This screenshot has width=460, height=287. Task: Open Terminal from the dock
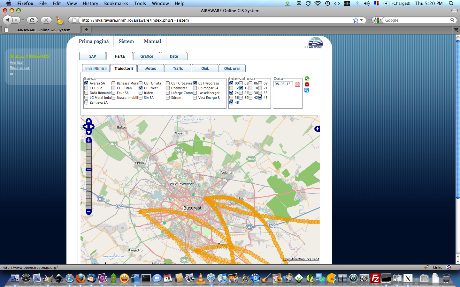(146, 278)
